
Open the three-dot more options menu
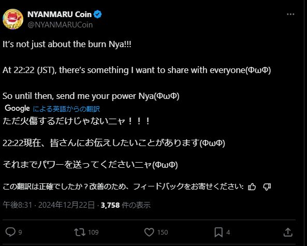click(290, 15)
